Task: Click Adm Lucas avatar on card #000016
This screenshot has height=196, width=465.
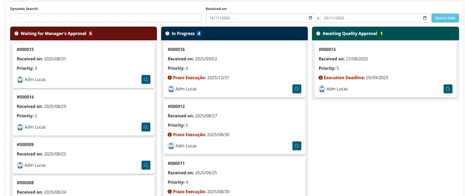Action: 171,89
